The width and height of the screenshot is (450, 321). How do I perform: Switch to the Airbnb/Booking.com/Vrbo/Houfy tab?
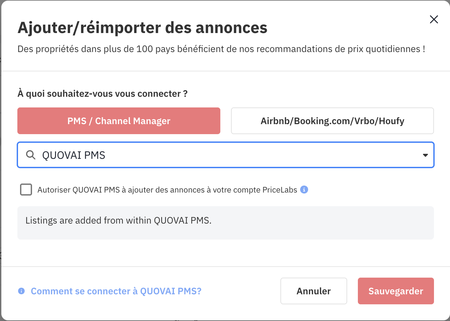coord(332,121)
